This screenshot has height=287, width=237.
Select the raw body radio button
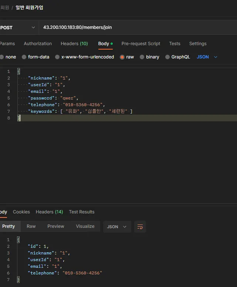click(122, 57)
